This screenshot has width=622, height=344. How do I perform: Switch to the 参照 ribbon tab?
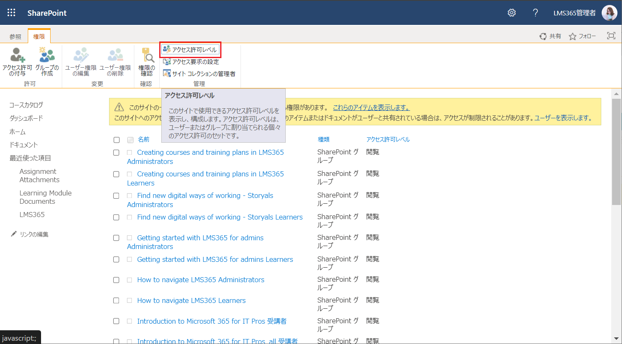coord(15,36)
